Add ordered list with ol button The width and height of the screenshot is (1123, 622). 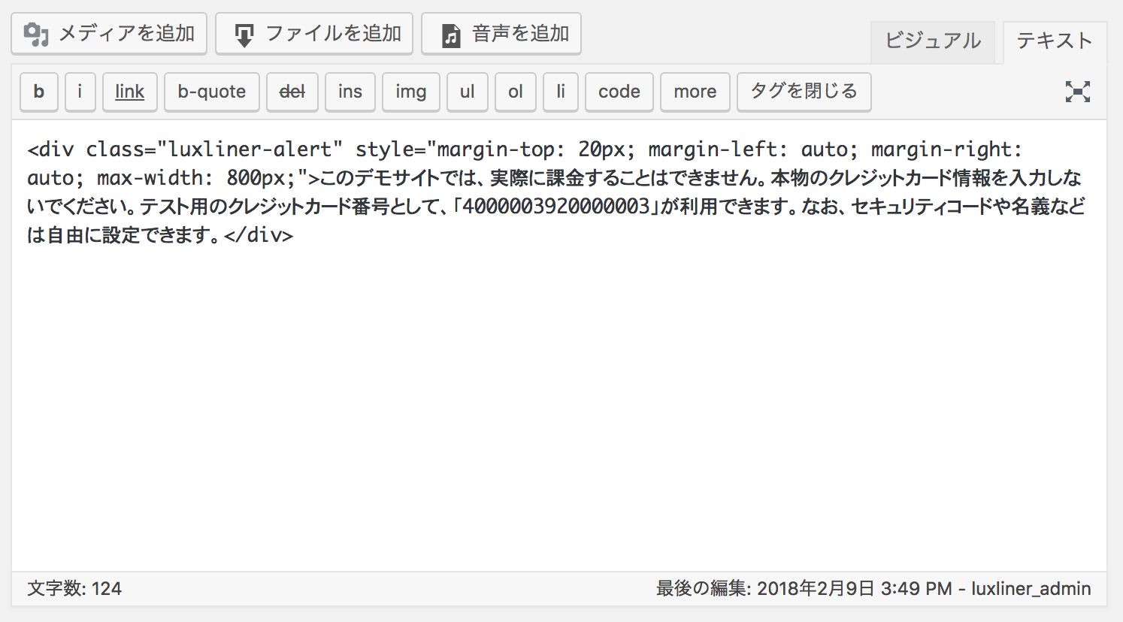[516, 92]
